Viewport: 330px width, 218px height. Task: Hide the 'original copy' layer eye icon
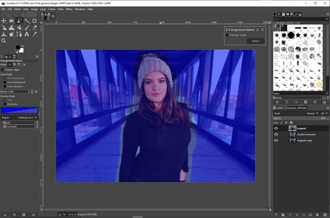(x=276, y=140)
